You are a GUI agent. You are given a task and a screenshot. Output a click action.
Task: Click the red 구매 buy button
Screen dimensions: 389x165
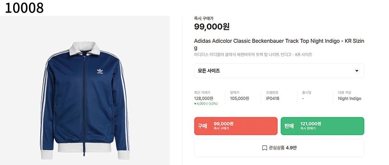[x=236, y=126]
